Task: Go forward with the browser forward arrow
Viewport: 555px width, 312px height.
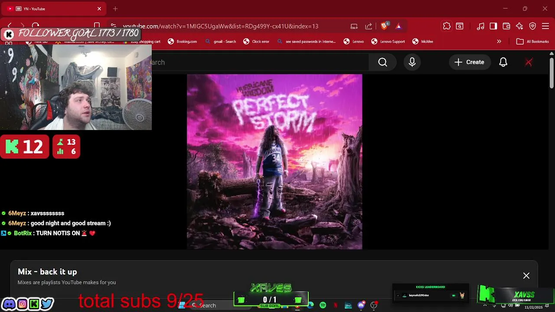Action: click(23, 26)
